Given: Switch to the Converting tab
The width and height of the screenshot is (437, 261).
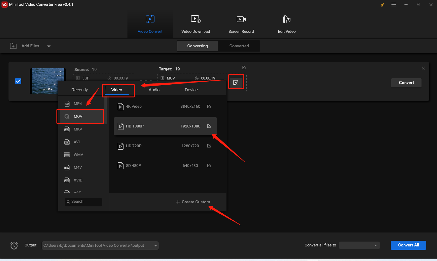Looking at the screenshot, I should (198, 46).
